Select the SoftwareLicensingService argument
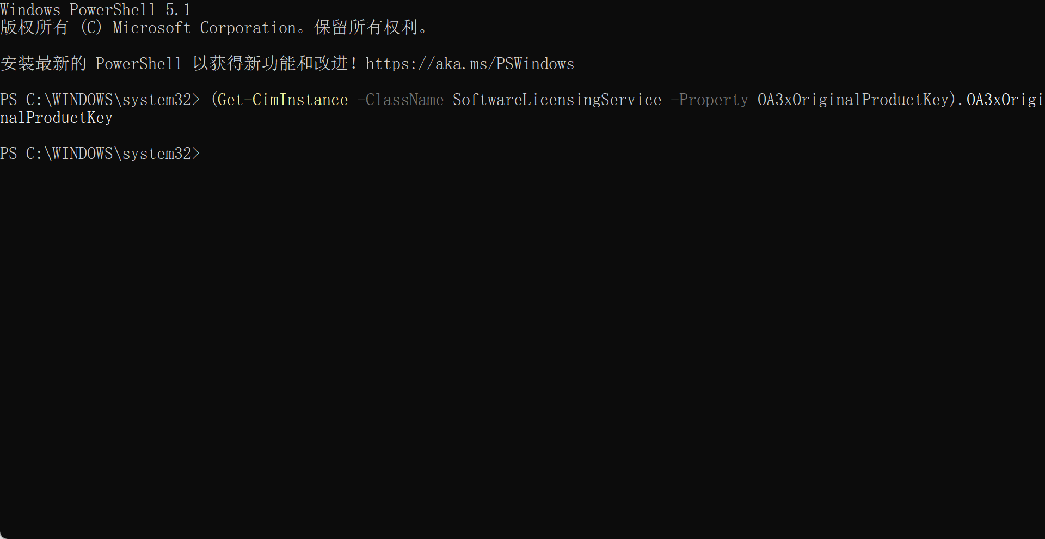Viewport: 1045px width, 539px height. pyautogui.click(x=557, y=100)
